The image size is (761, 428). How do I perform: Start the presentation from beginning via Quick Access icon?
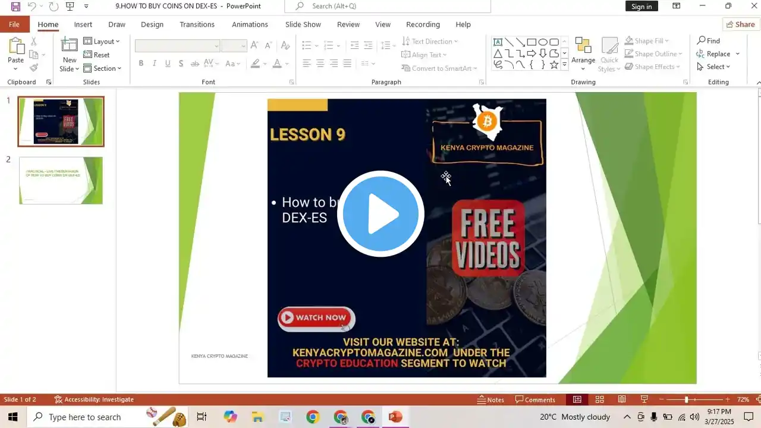tap(70, 7)
